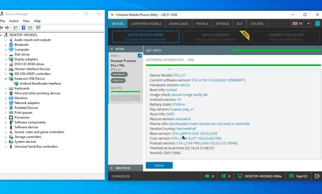Click the edit pencil icon on device card
Image resolution: width=322 pixels, height=194 pixels.
140,56
